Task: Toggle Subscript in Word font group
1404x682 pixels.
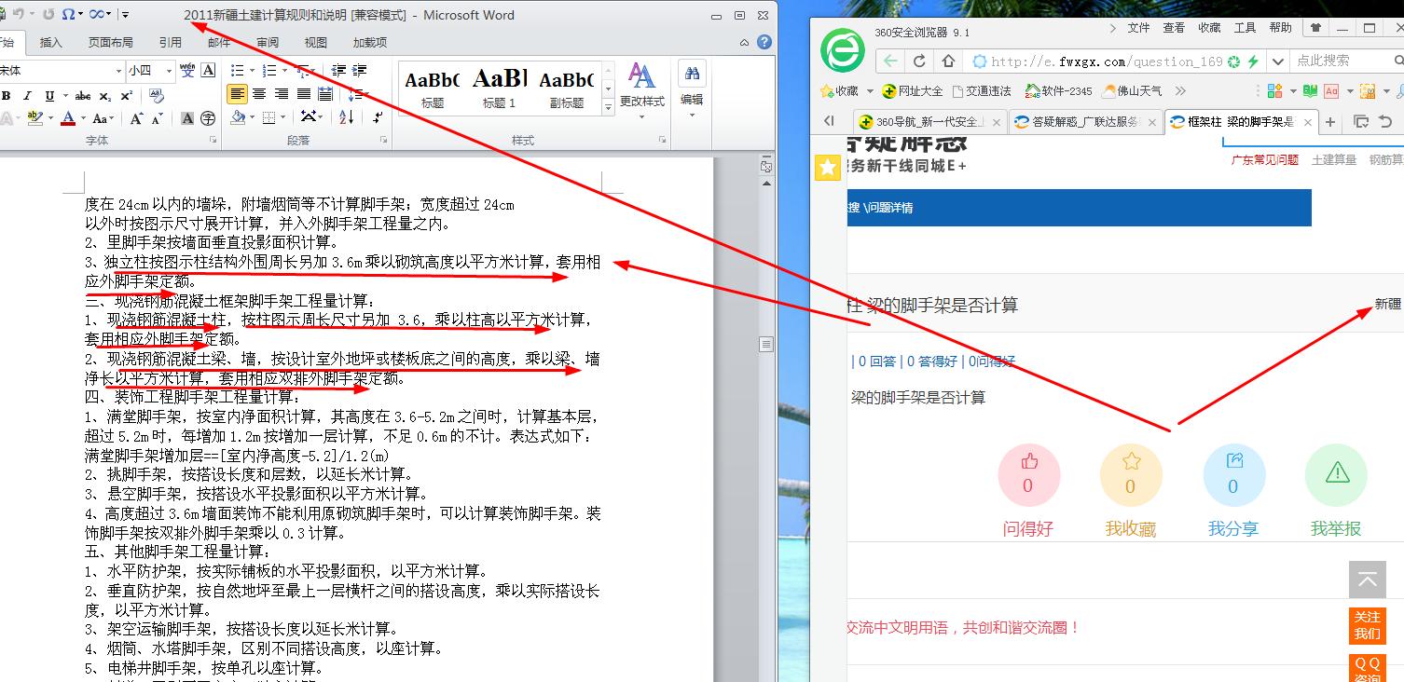Action: [x=104, y=95]
